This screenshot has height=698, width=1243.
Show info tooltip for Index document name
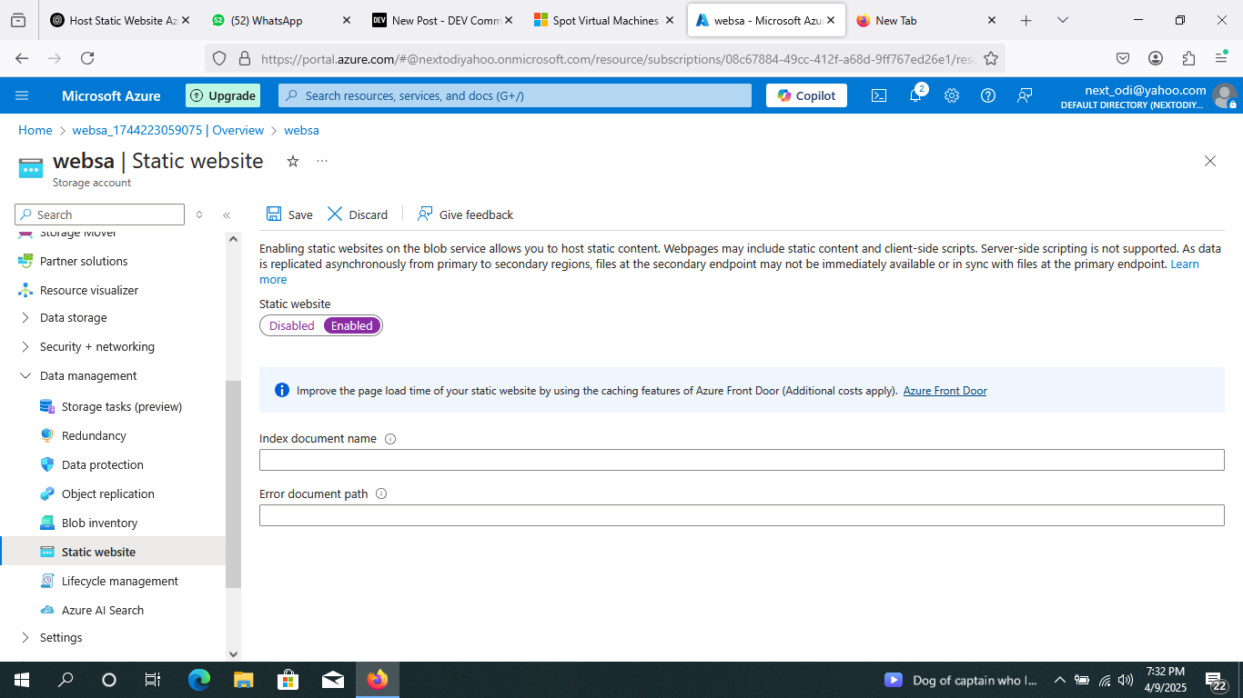[390, 439]
